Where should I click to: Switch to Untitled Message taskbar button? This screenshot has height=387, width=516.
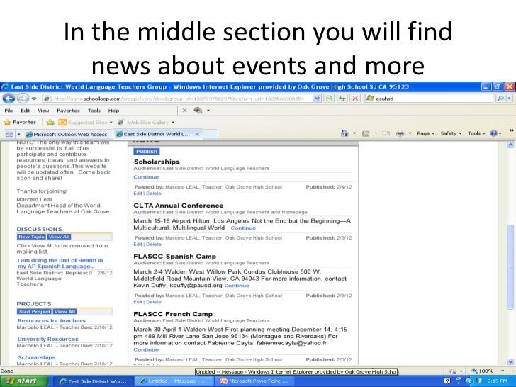click(175, 381)
